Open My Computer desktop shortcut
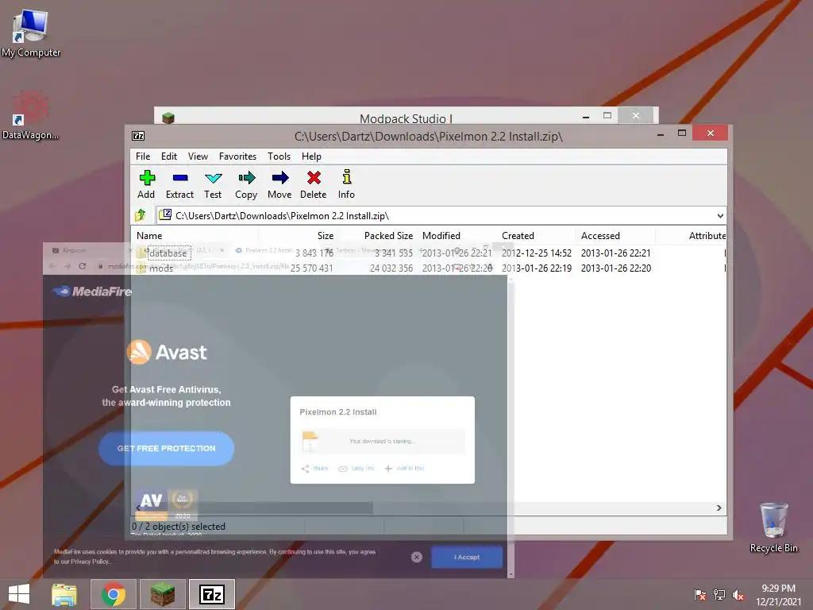The image size is (813, 610). coord(31,34)
